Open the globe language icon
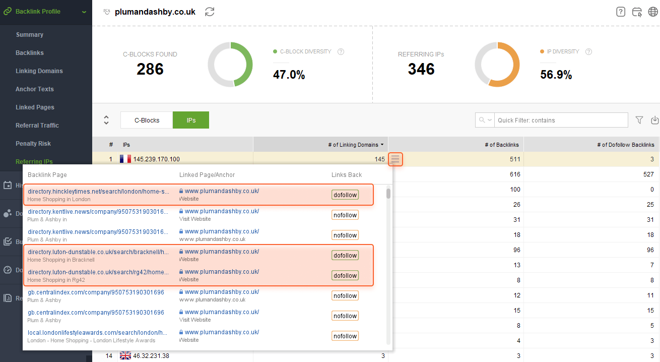This screenshot has height=362, width=660. click(653, 12)
